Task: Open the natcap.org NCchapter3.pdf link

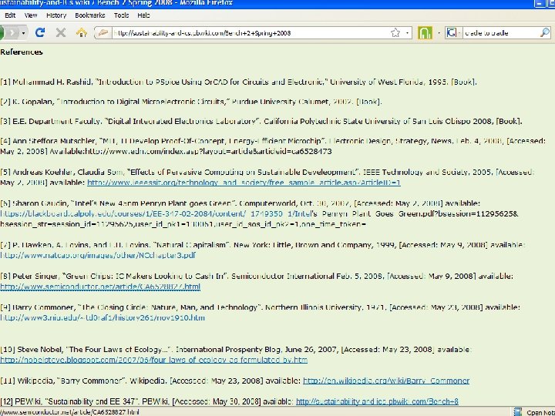Action: click(98, 255)
